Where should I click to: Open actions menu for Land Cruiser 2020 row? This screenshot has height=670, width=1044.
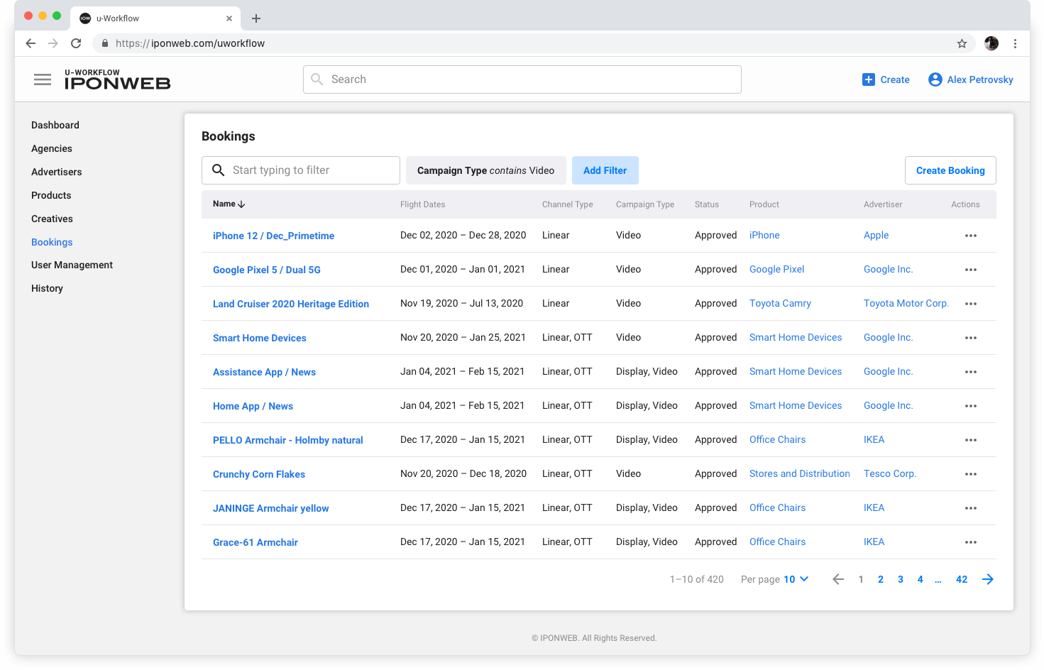click(971, 304)
